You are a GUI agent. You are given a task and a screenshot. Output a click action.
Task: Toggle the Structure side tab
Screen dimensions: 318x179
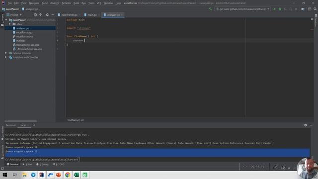click(x=2, y=152)
